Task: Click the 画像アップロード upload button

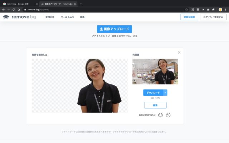Action: point(114,29)
